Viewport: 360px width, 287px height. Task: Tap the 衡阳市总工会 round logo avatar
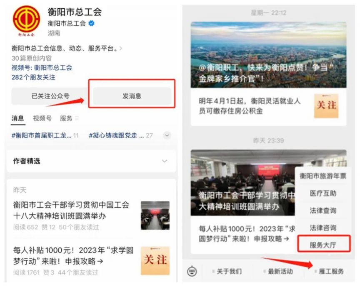26,19
